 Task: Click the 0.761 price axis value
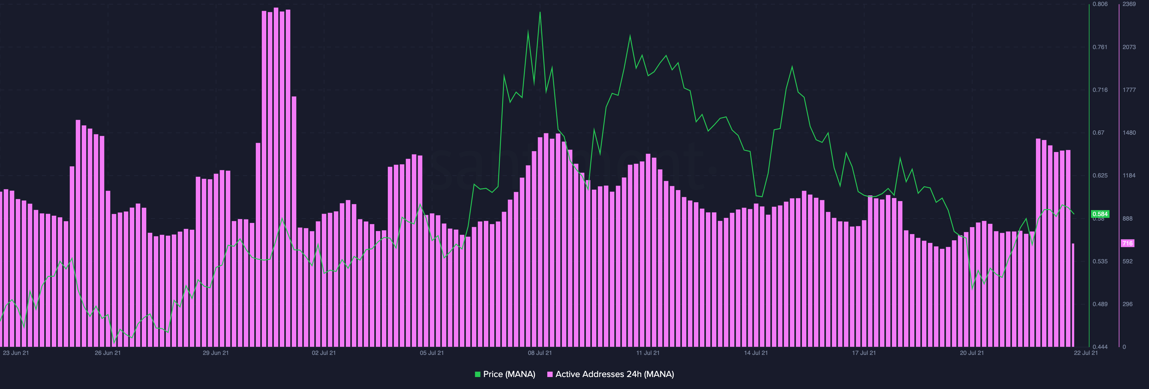pyautogui.click(x=1100, y=47)
